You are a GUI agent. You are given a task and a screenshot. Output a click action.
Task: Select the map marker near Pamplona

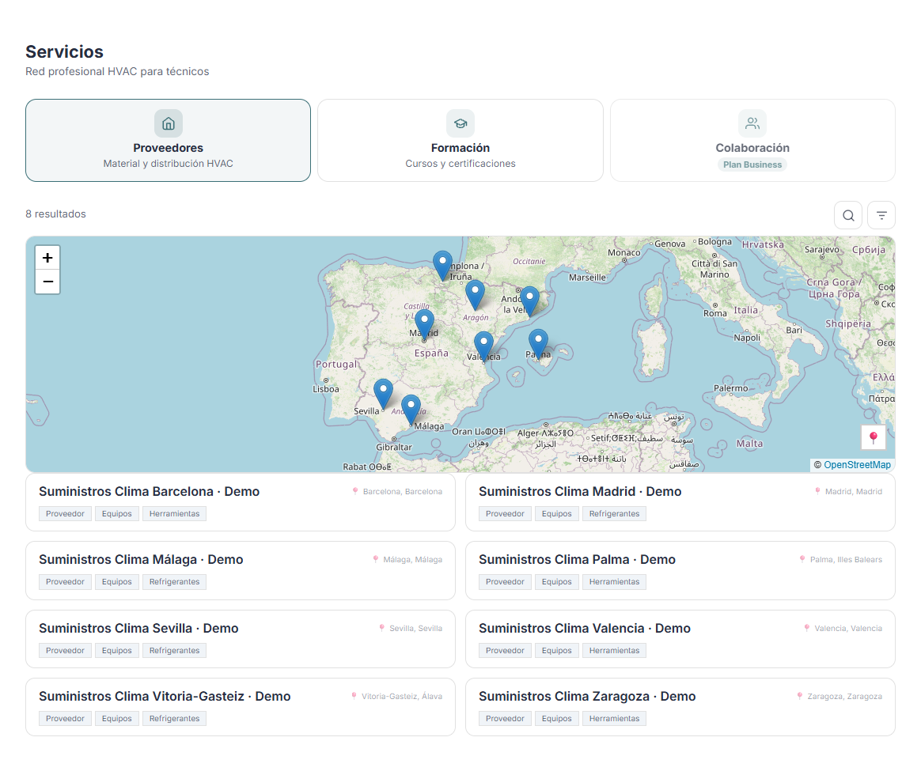click(x=442, y=266)
